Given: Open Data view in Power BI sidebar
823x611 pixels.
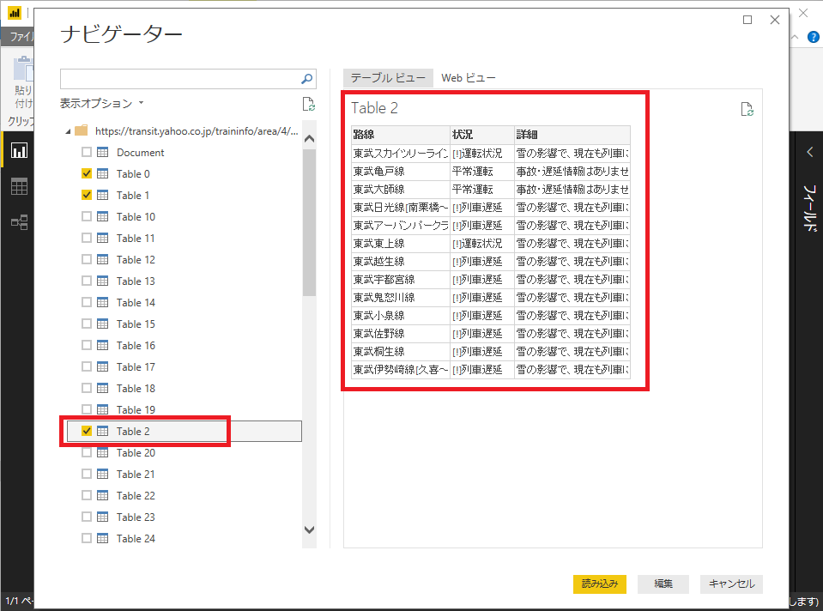Looking at the screenshot, I should pyautogui.click(x=19, y=186).
